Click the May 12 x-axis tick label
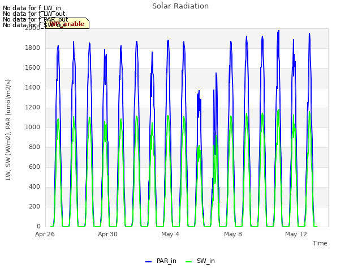 coord(296,234)
